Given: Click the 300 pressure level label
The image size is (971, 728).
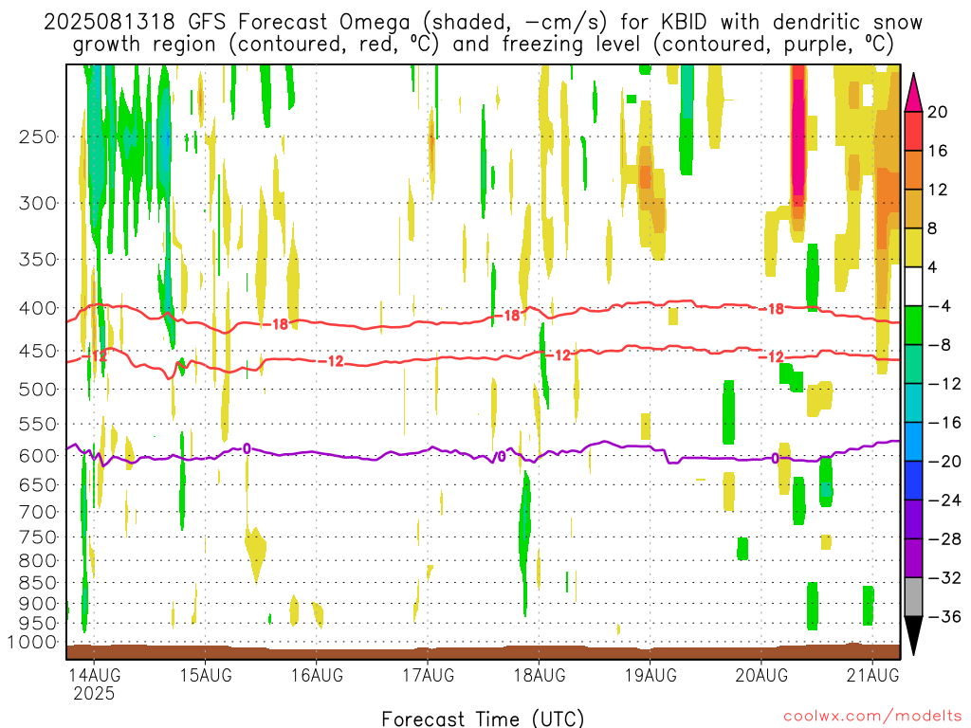Looking at the screenshot, I should point(38,203).
